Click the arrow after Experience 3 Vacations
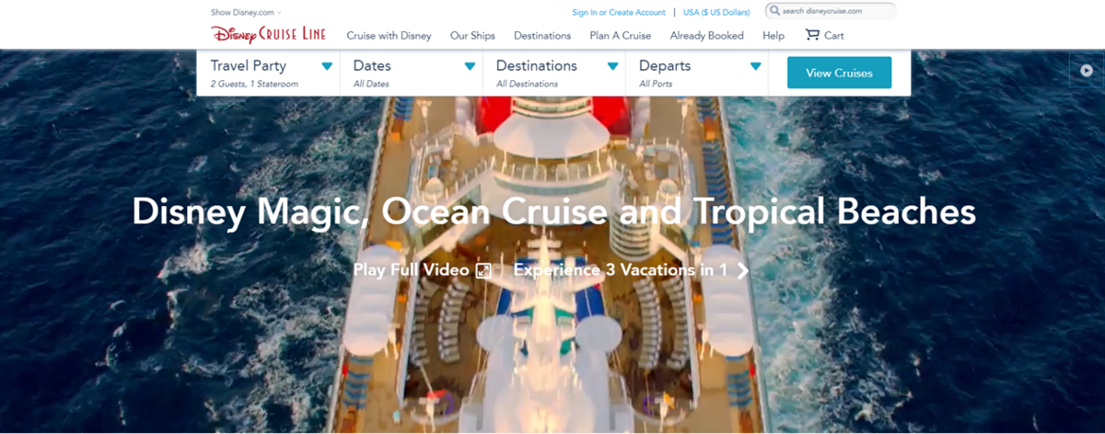The width and height of the screenshot is (1105, 434). [x=742, y=270]
